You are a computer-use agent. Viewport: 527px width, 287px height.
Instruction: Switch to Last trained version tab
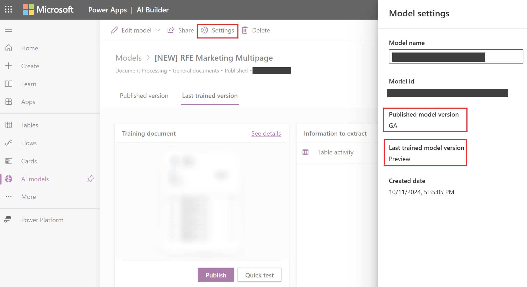click(x=210, y=95)
